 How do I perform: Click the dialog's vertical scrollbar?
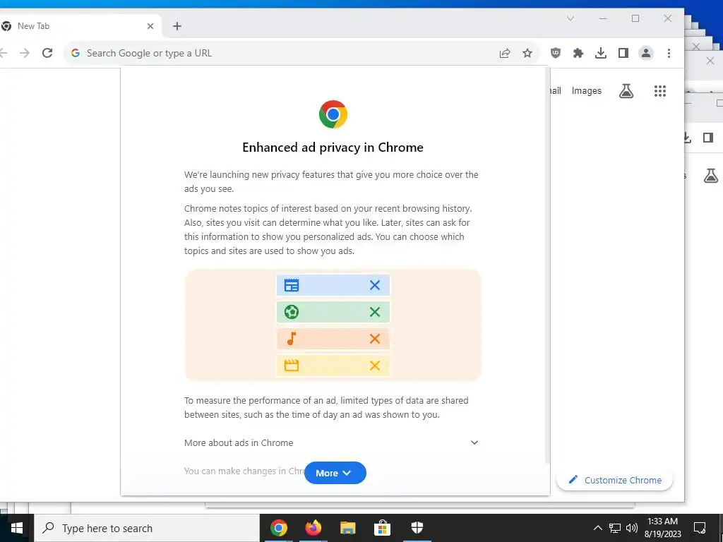pos(547,265)
